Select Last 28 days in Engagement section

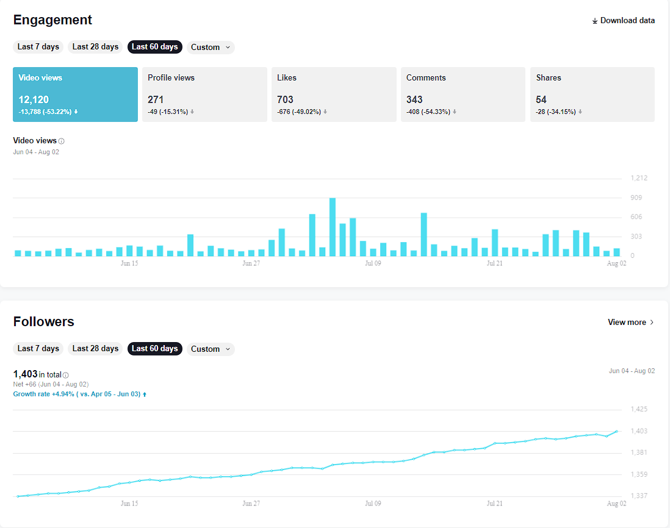(95, 47)
